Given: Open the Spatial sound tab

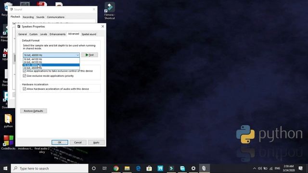Looking at the screenshot, I should click(x=89, y=34).
